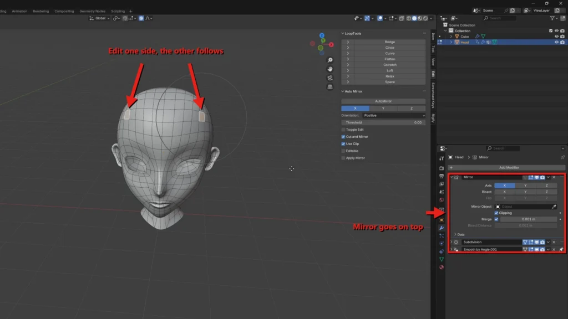Enable Bisect X in Mirror modifier
568x319 pixels.
coord(504,192)
